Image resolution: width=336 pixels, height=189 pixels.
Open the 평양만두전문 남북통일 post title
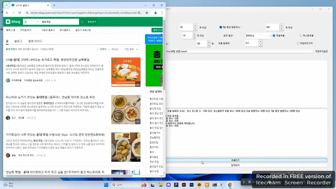click(x=47, y=60)
